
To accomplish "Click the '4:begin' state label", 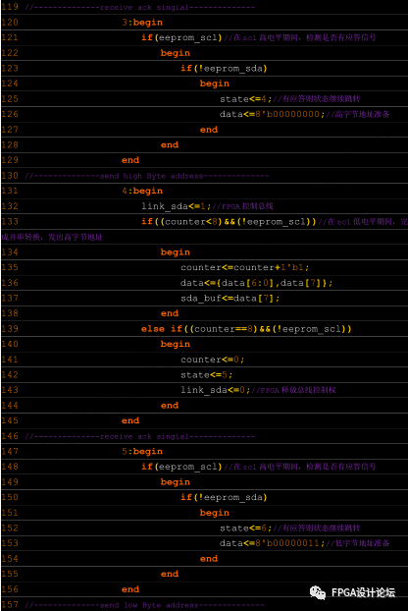I will pos(142,191).
